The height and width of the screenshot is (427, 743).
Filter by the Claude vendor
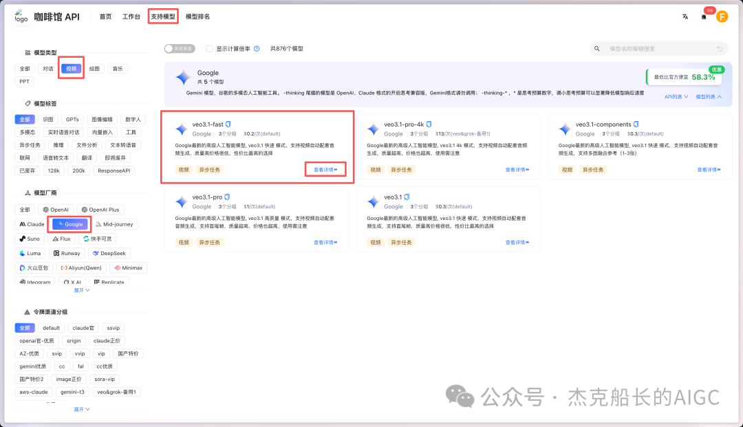(32, 224)
